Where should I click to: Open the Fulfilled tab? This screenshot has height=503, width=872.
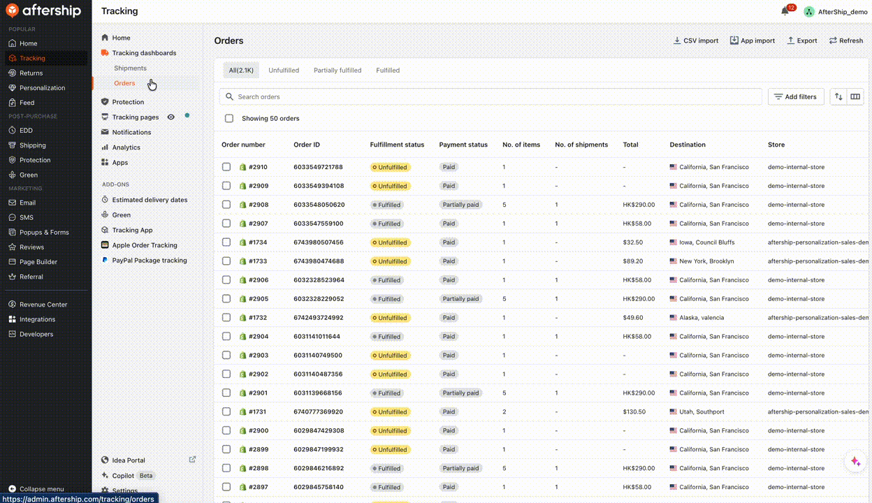click(388, 71)
